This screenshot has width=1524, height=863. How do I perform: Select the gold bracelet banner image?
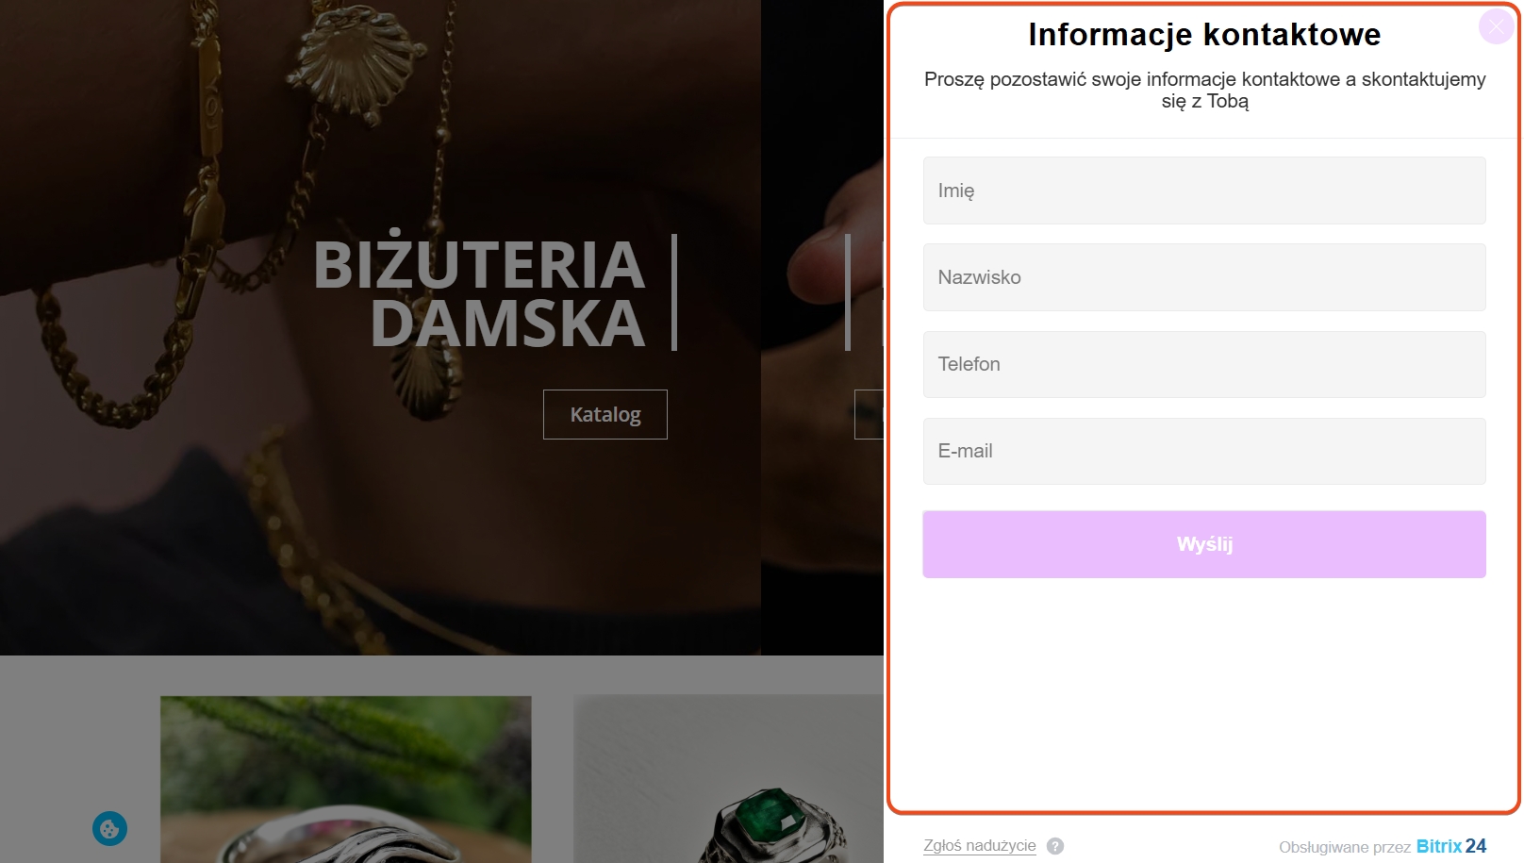380,327
